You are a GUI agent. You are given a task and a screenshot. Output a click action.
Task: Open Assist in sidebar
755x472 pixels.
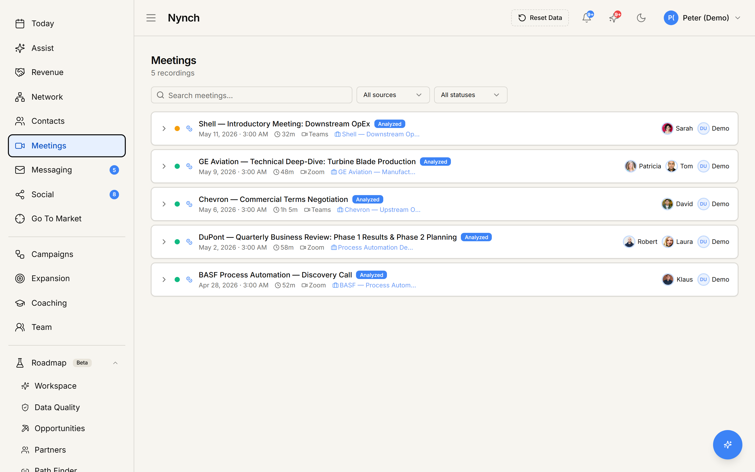[67, 48]
